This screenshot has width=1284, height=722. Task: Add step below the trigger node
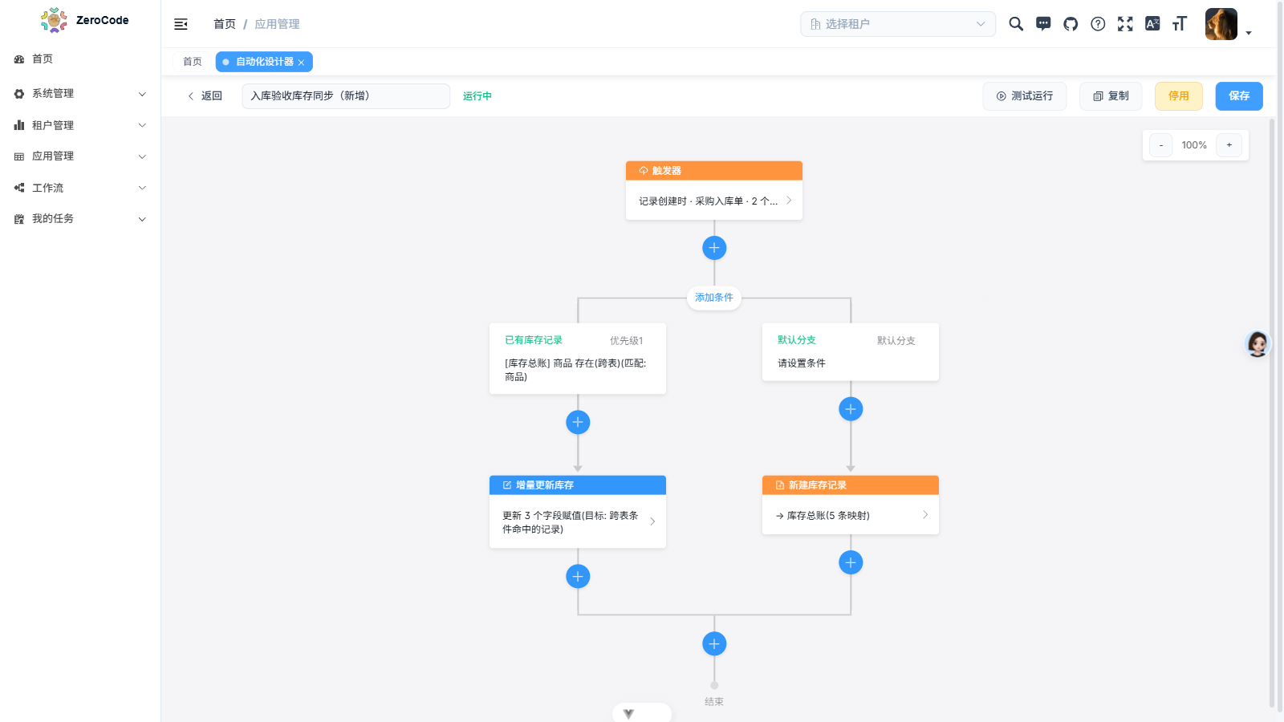[714, 248]
